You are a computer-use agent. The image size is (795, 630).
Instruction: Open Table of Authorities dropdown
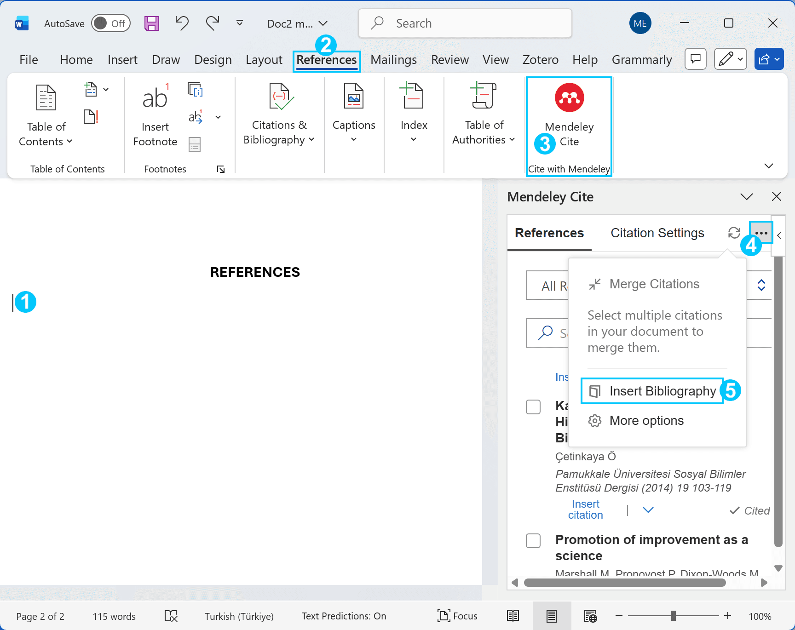point(484,115)
